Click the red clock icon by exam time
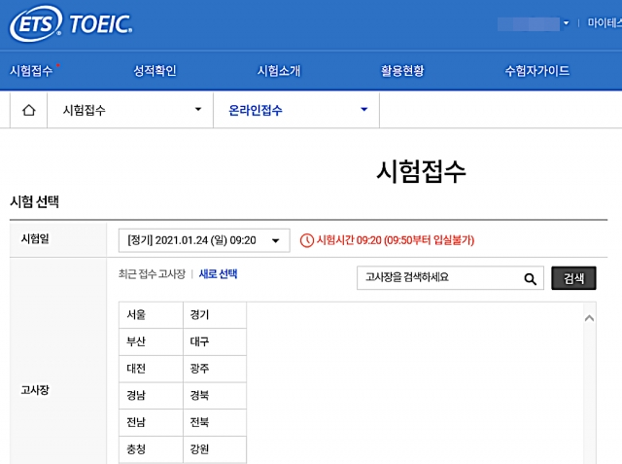Image resolution: width=622 pixels, height=464 pixels. [x=307, y=240]
